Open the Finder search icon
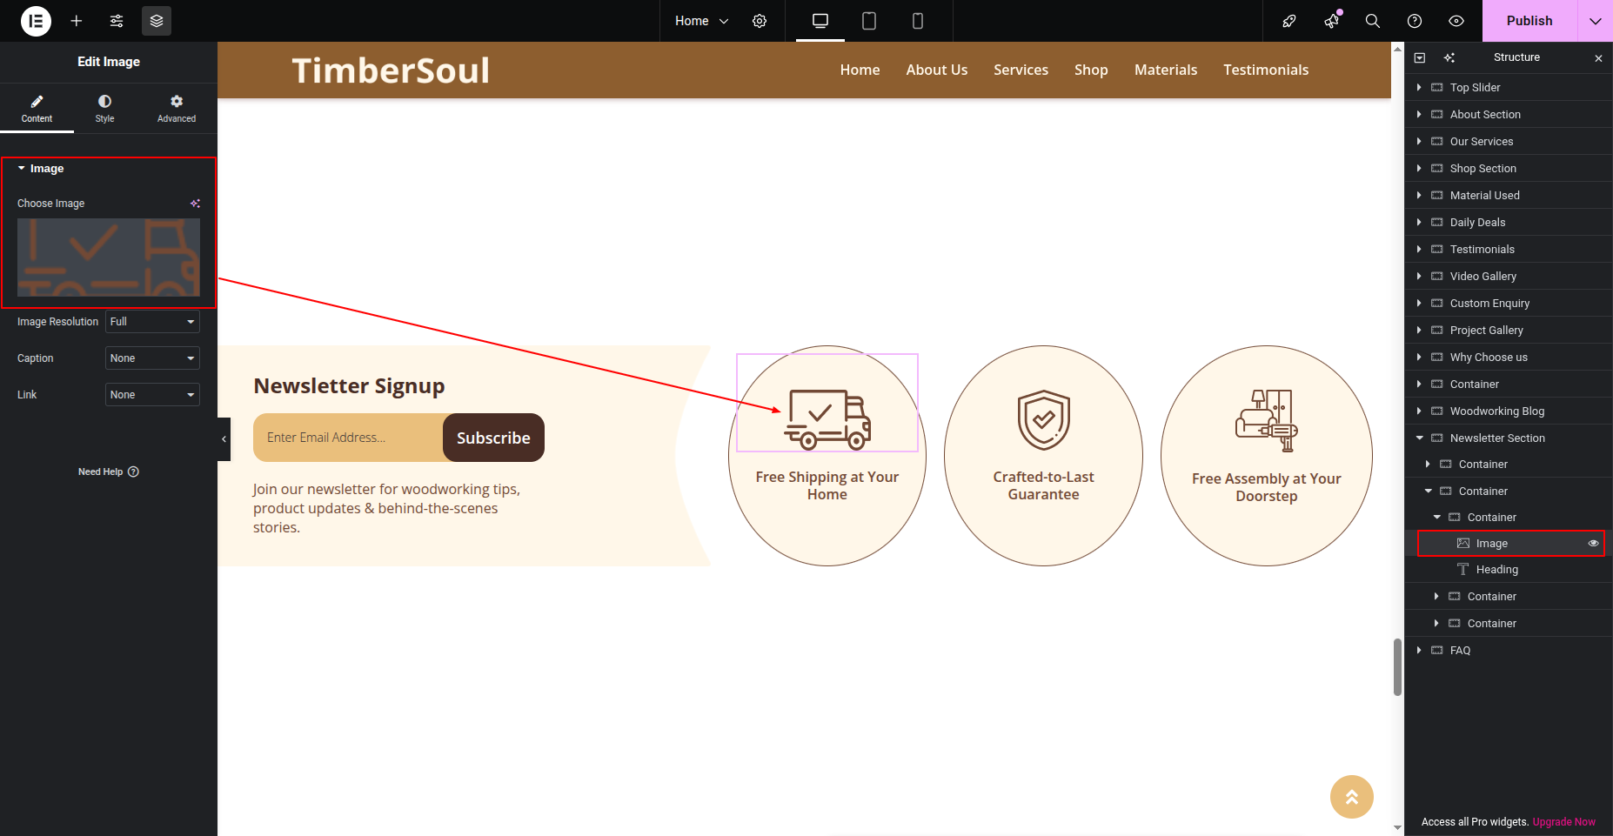The width and height of the screenshot is (1613, 836). (x=1372, y=21)
